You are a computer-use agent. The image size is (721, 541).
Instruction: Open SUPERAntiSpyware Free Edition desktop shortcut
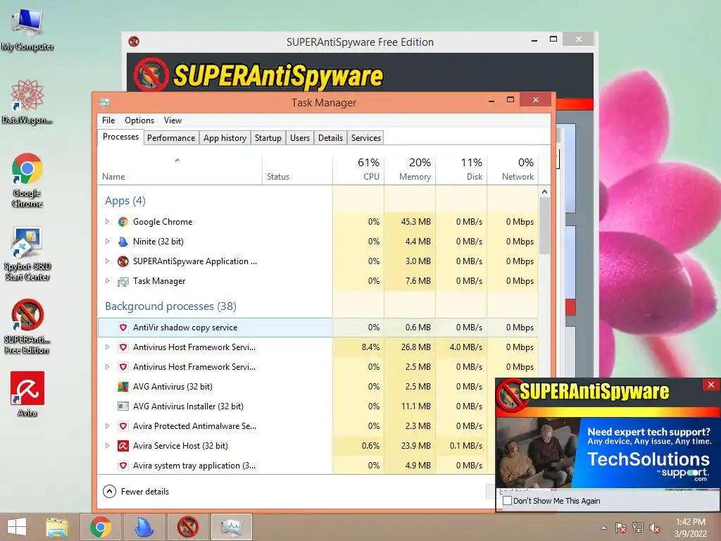pyautogui.click(x=27, y=327)
